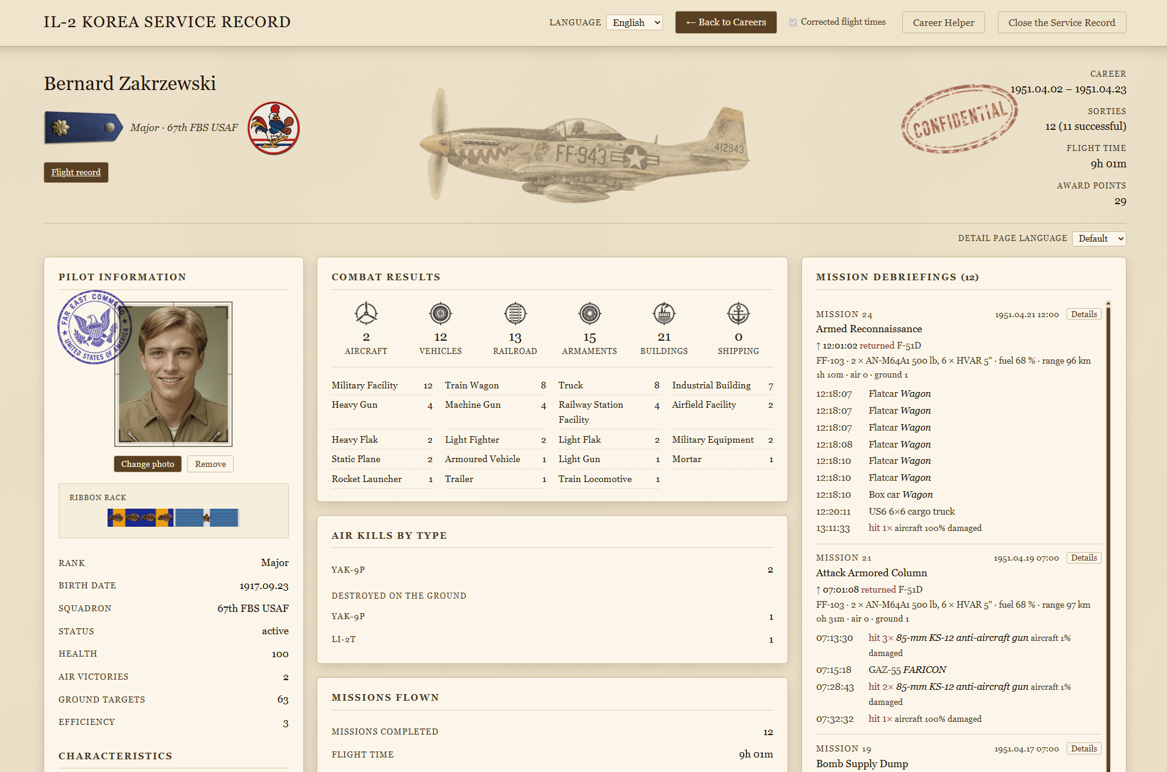Image resolution: width=1167 pixels, height=772 pixels.
Task: Toggle Corrected flight times checkbox
Action: 793,22
